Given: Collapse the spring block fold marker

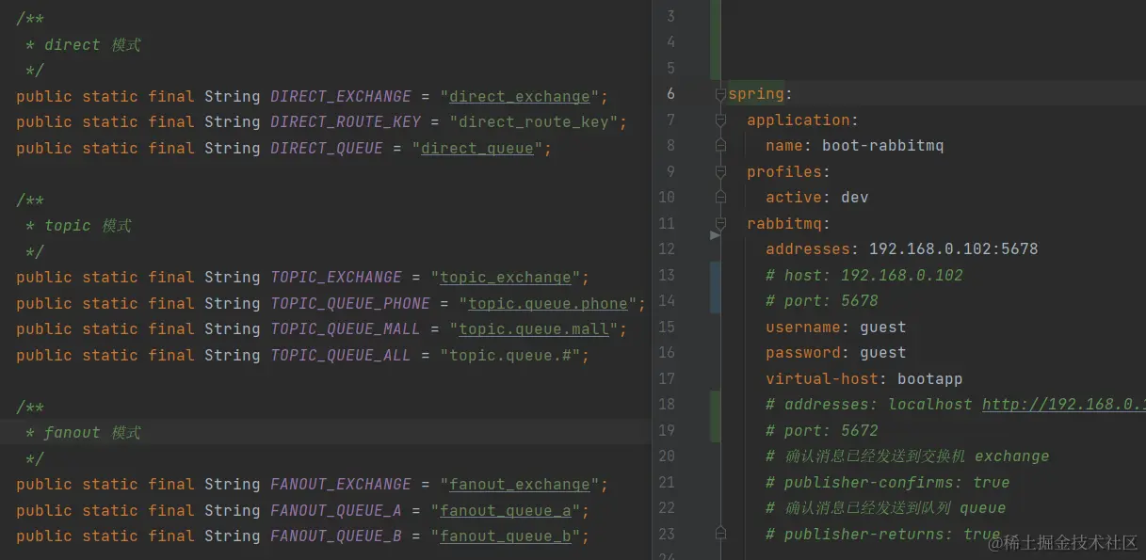Looking at the screenshot, I should (720, 94).
